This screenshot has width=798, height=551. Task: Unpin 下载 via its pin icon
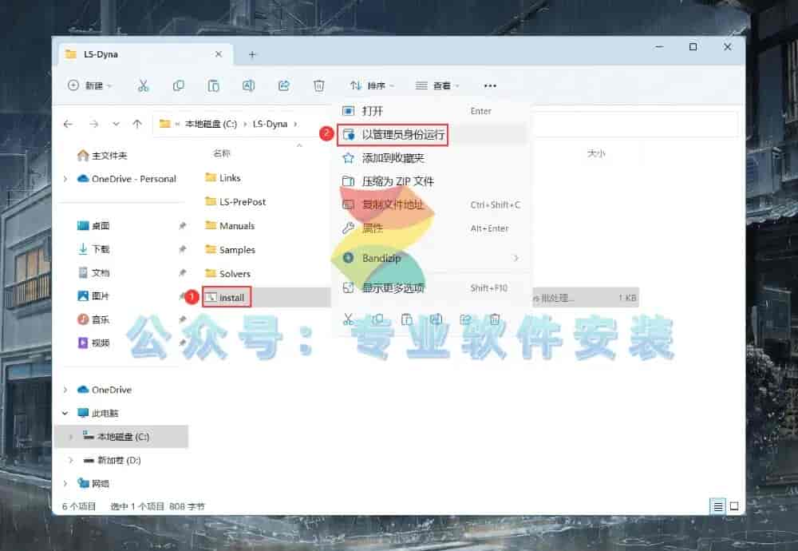pos(182,249)
